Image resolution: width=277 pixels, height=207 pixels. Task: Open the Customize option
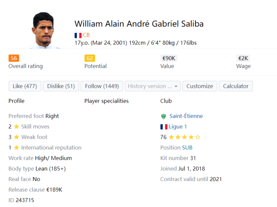[200, 86]
